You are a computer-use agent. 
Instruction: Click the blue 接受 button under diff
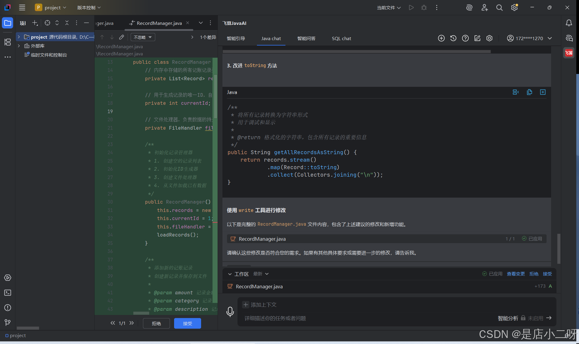[188, 323]
